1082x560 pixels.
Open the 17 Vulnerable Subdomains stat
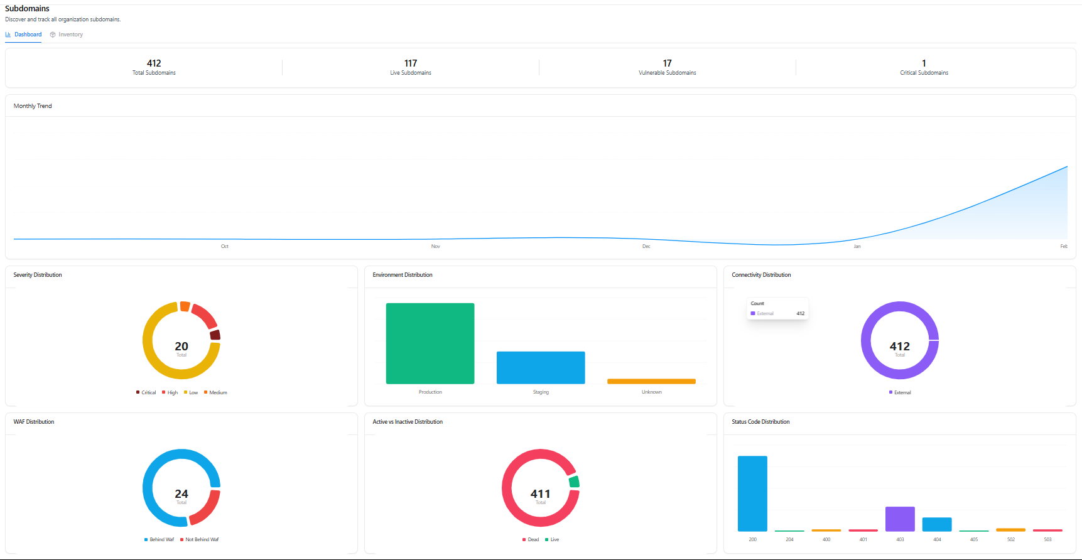[667, 67]
